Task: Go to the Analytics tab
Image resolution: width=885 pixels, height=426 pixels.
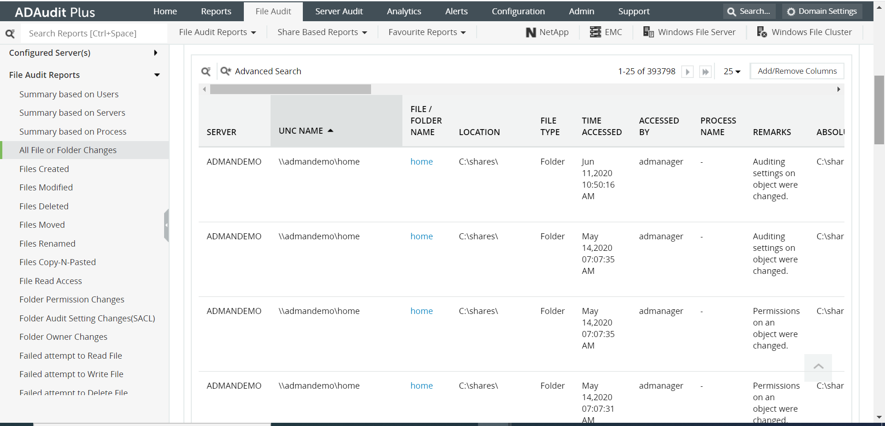Action: click(404, 12)
